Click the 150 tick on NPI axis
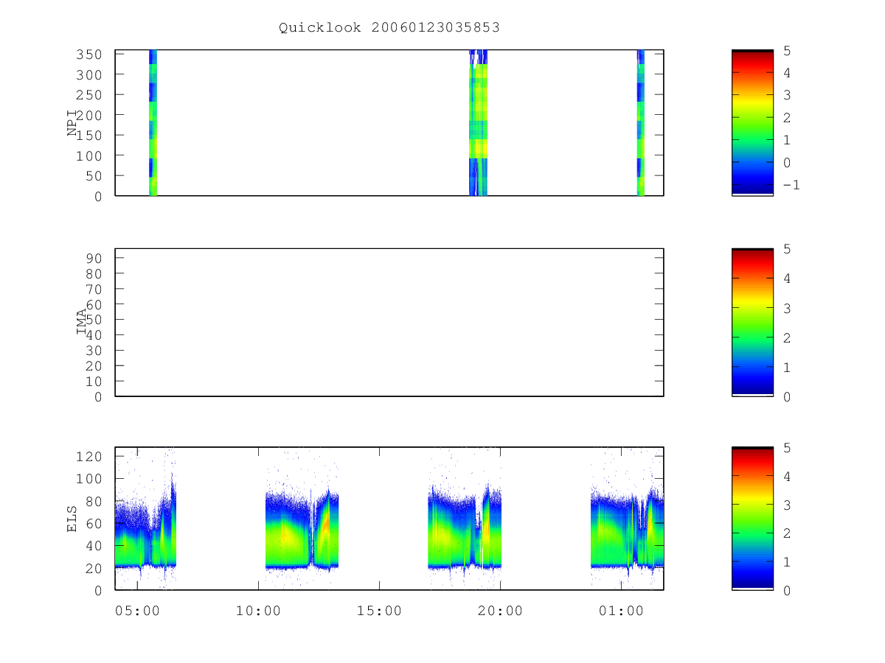Image resolution: width=885 pixels, height=663 pixels. coord(90,136)
